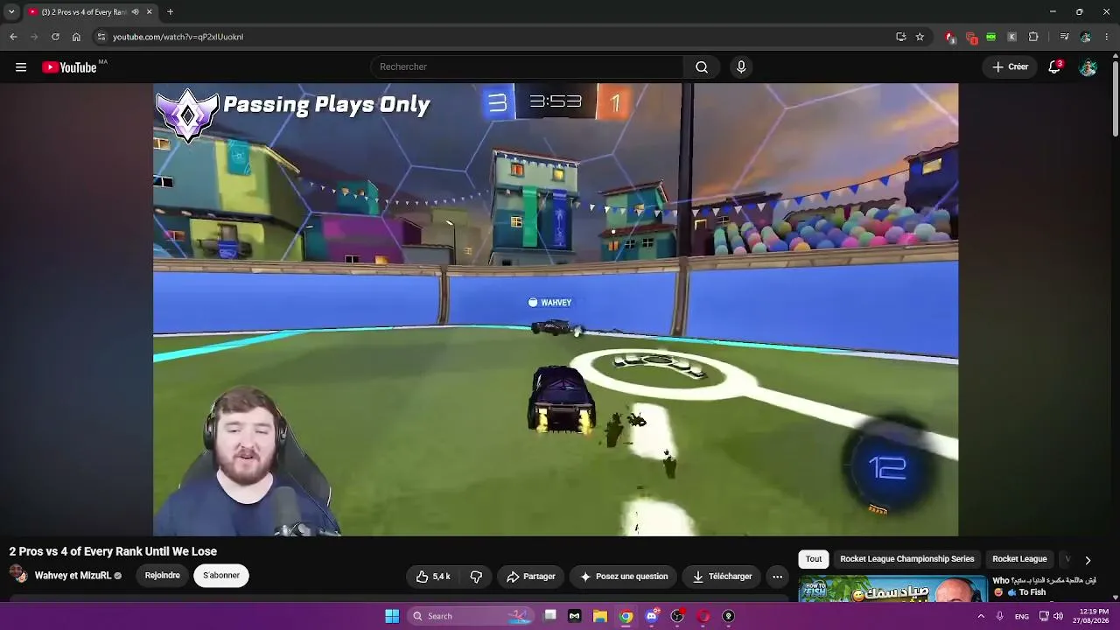Screen dimensions: 1120x630
Task: Open File Explorer from the taskbar
Action: tap(600, 616)
